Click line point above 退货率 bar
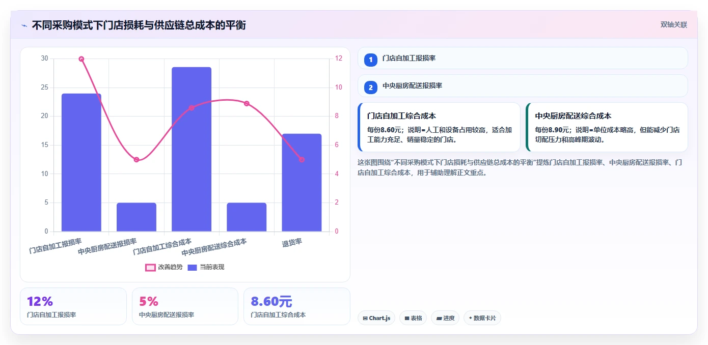708x345 pixels. (x=302, y=160)
